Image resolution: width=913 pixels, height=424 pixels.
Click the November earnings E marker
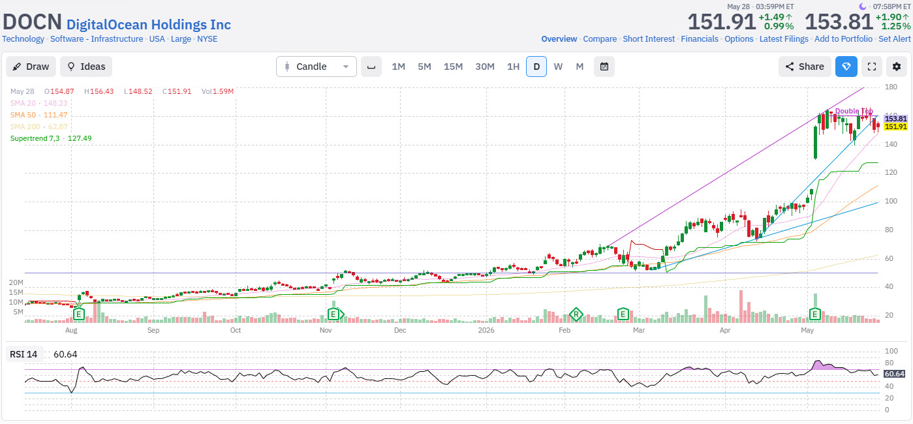pyautogui.click(x=333, y=314)
